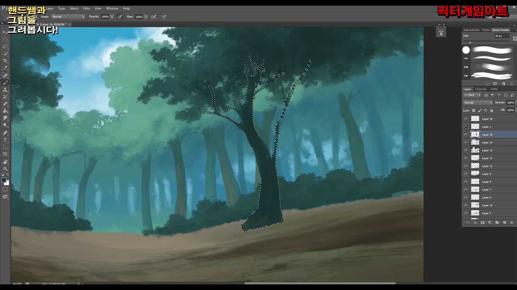Select the Clone Stamp tool
The height and width of the screenshot is (290, 517).
(x=5, y=89)
